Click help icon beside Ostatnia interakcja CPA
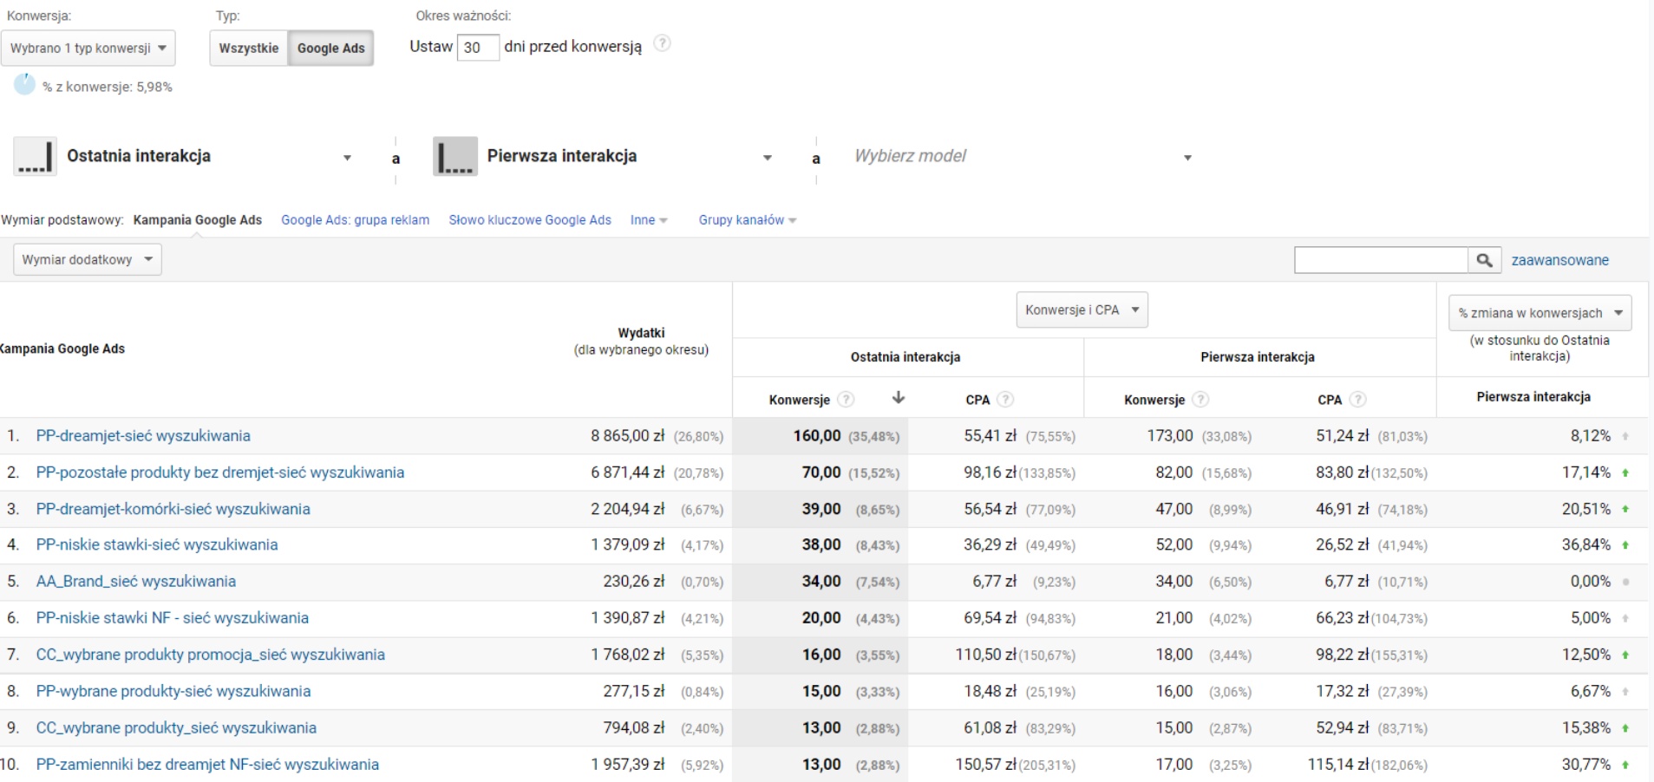 tap(1005, 400)
